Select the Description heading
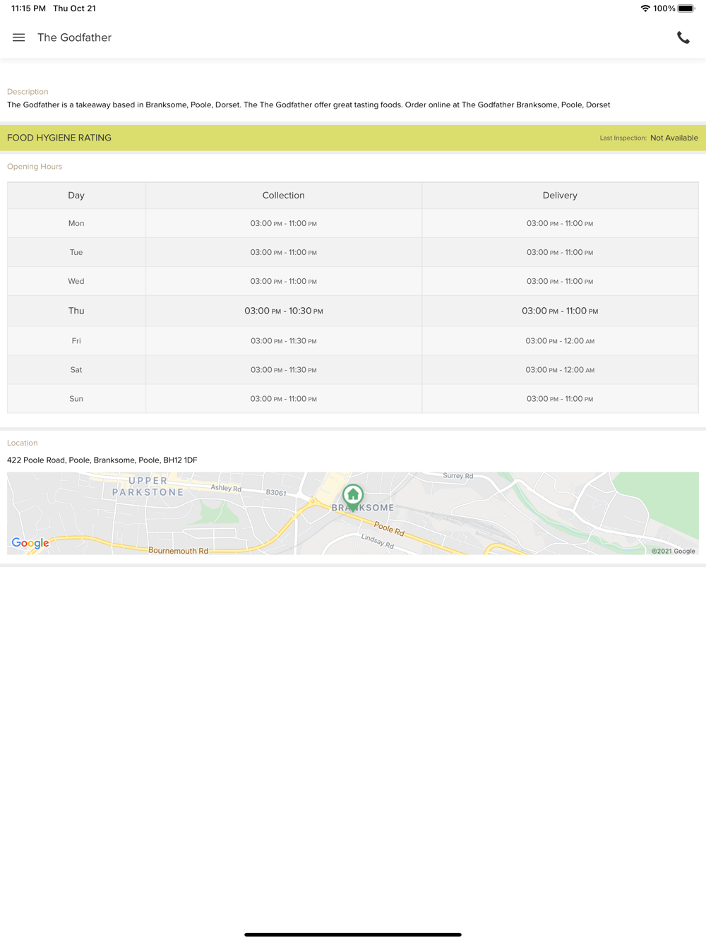 28,92
